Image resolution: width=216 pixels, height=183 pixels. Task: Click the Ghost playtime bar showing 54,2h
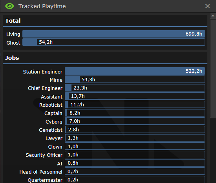point(113,42)
